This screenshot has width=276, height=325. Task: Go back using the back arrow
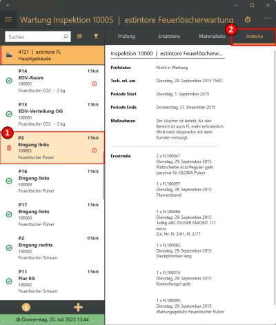coord(8,5)
